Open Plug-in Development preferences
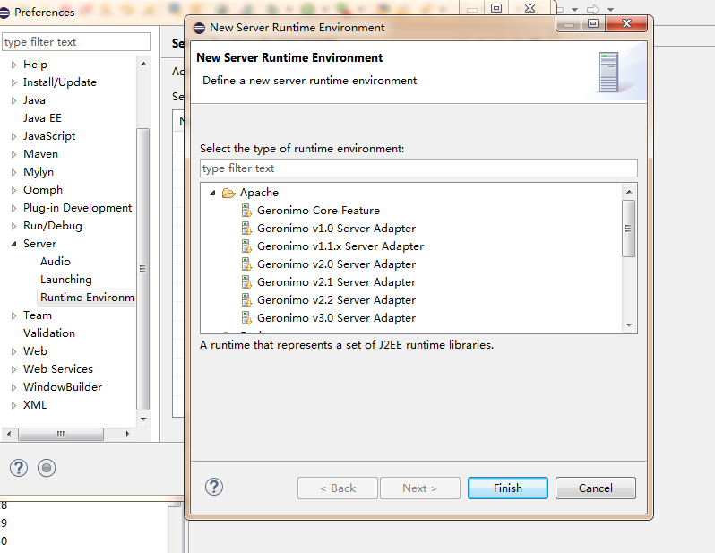Image resolution: width=715 pixels, height=553 pixels. tap(78, 208)
